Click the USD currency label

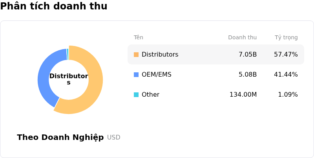point(114,138)
